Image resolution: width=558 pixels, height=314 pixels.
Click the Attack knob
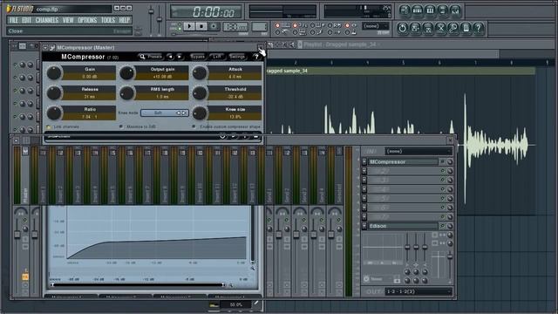pos(200,72)
